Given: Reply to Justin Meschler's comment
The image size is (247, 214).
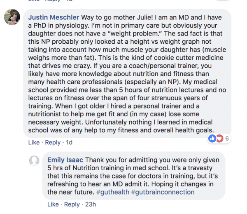Looking at the screenshot, I should pos(53,142).
